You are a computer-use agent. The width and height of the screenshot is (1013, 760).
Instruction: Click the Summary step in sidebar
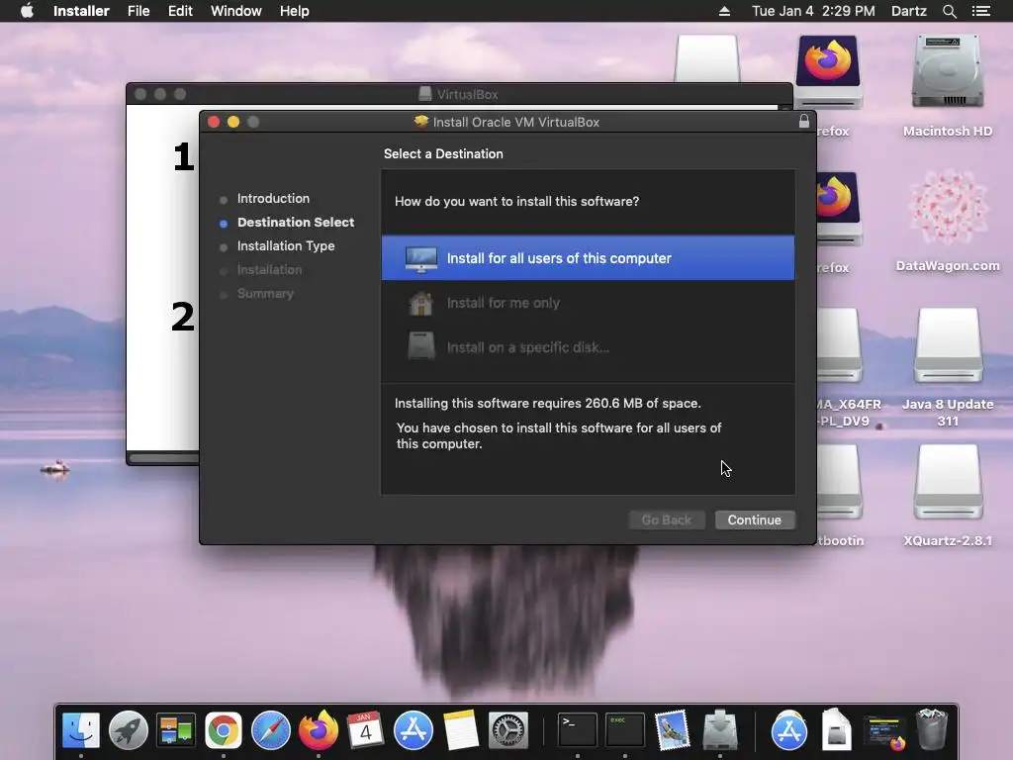click(x=265, y=293)
